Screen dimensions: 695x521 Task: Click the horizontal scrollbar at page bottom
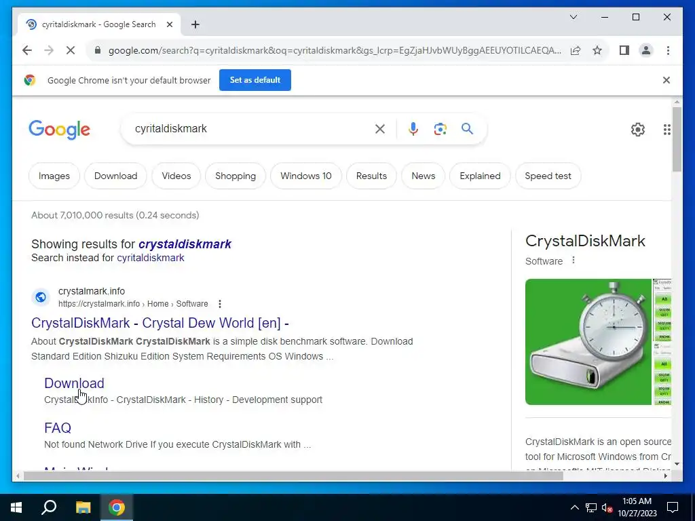click(293, 476)
